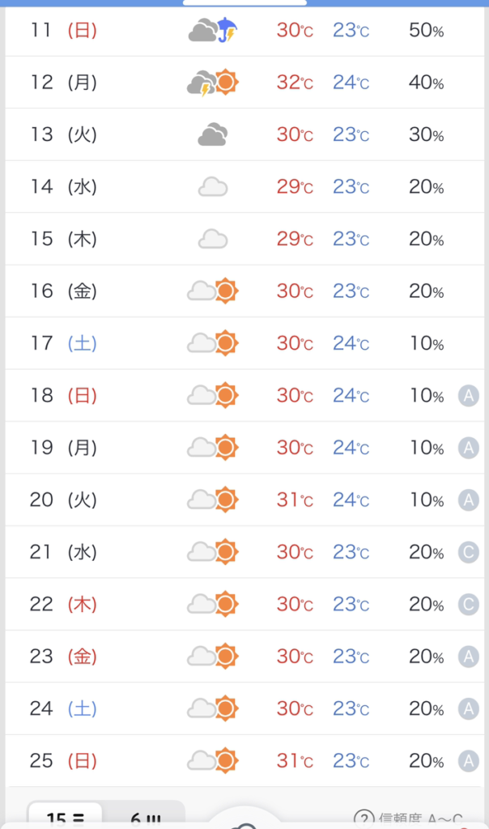
Task: Click the thunder-cloud and sun icon for day 12
Action: [213, 83]
